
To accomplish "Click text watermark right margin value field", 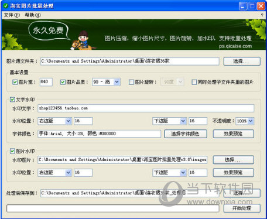I will tap(83, 121).
